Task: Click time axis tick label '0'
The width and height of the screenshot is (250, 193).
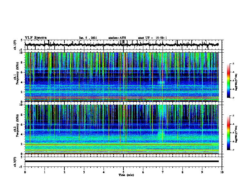Action: coord(25,172)
